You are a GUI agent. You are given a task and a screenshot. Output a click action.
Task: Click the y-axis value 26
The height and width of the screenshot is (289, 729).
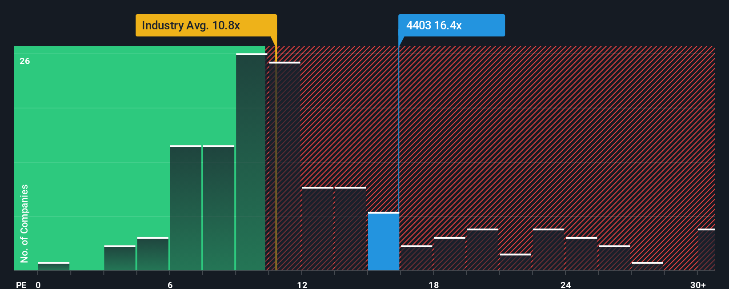[x=25, y=61]
